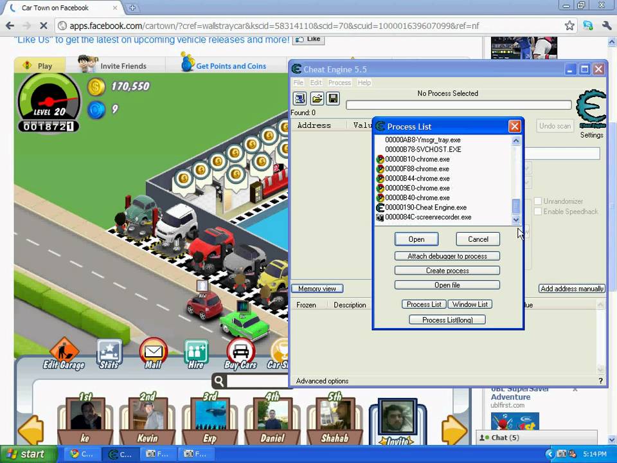Toggle the Unrandomizer checkbox
Screen dimensions: 617x463
(538, 201)
